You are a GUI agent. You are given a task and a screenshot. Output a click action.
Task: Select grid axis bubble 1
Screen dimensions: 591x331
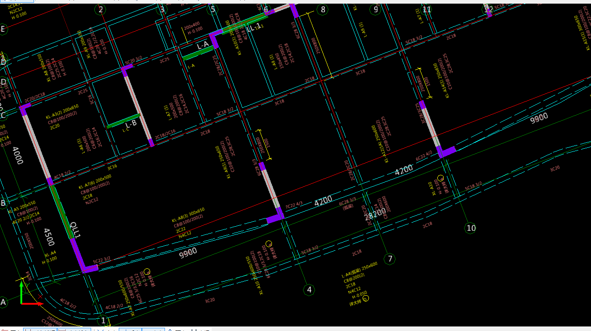tap(103, 321)
